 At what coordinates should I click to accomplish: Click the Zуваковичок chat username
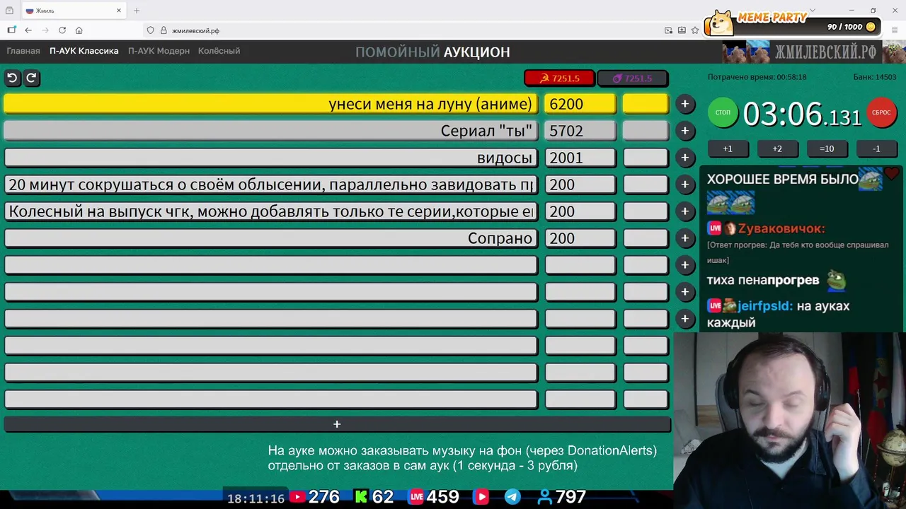tap(781, 228)
